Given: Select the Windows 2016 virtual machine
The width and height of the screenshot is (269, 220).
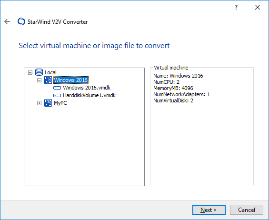Looking at the screenshot, I should (x=71, y=80).
